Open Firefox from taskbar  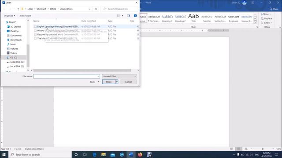(x=140, y=154)
